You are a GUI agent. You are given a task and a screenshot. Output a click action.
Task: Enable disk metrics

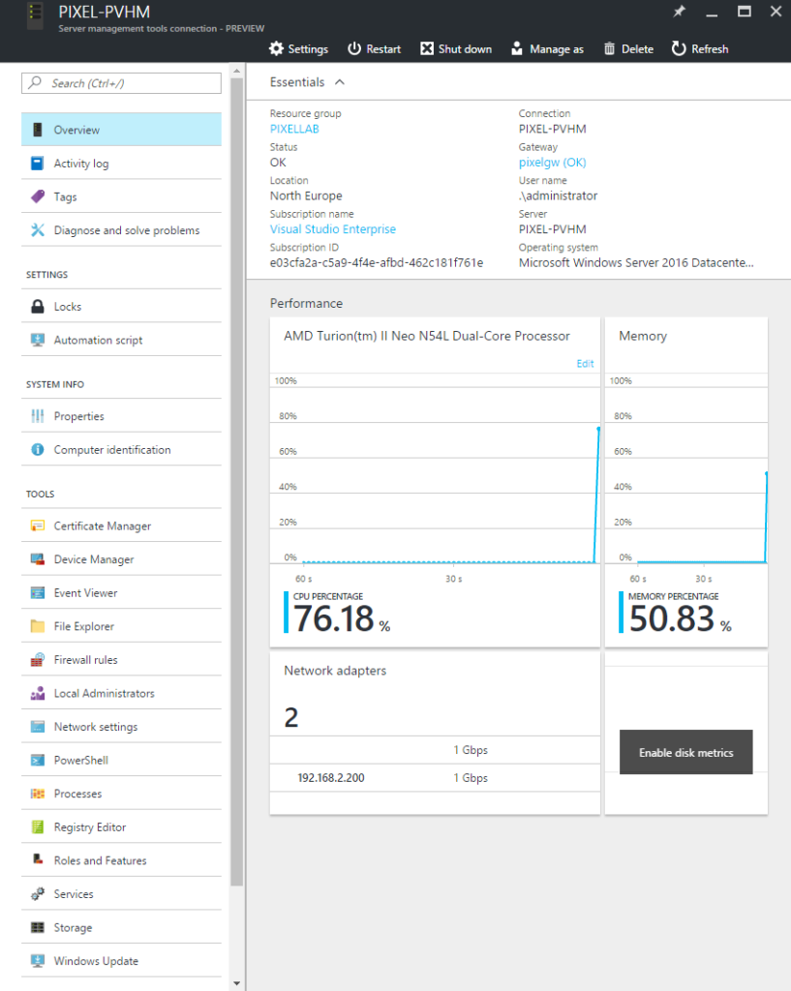pos(685,752)
